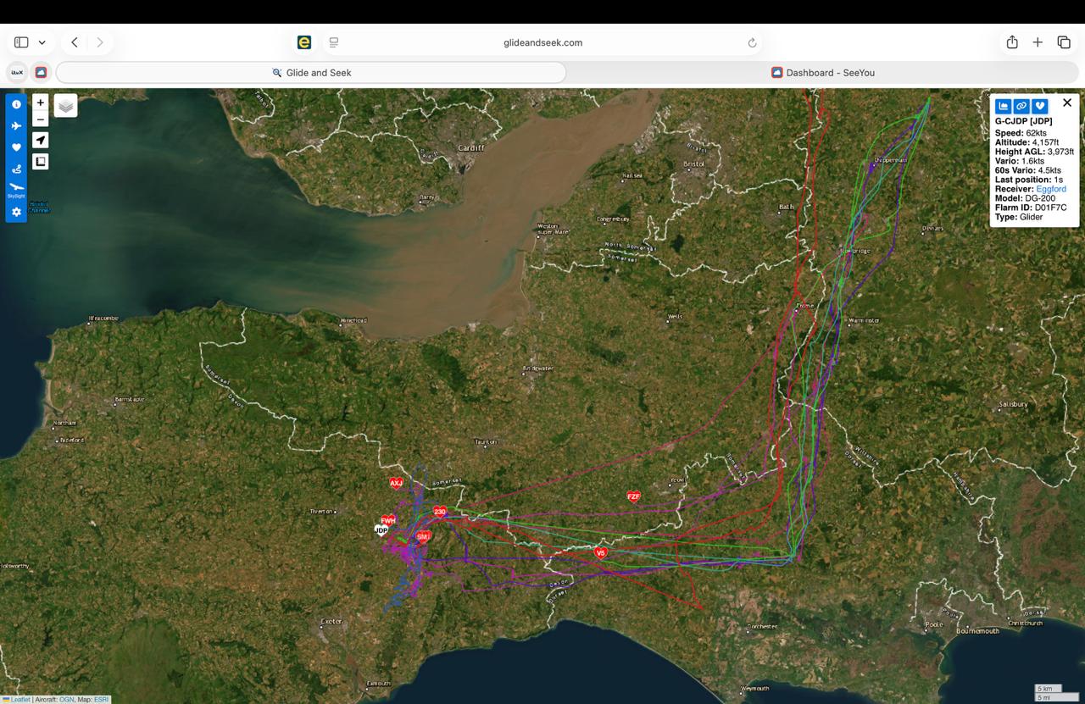The image size is (1085, 704).
Task: Open the info panel in the sidebar
Action: [x=16, y=104]
